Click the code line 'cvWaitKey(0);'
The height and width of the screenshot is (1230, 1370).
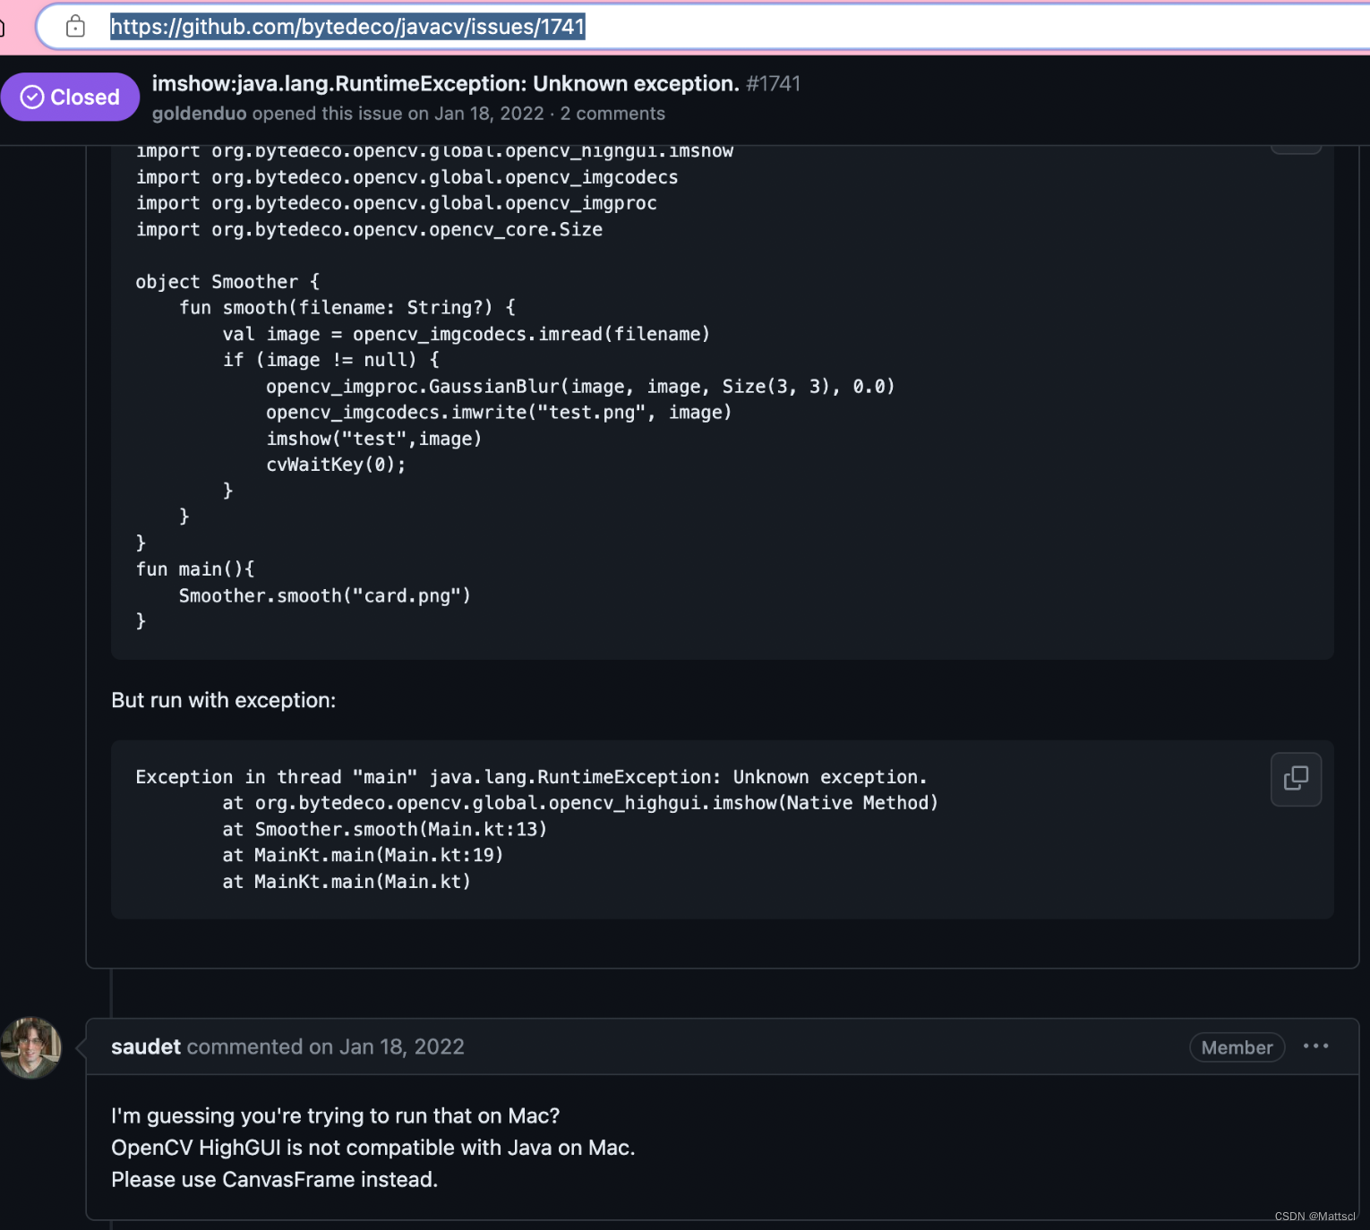(x=336, y=465)
